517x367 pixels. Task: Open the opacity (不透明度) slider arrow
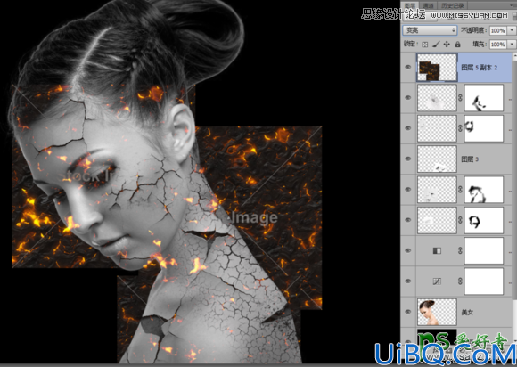[512, 30]
